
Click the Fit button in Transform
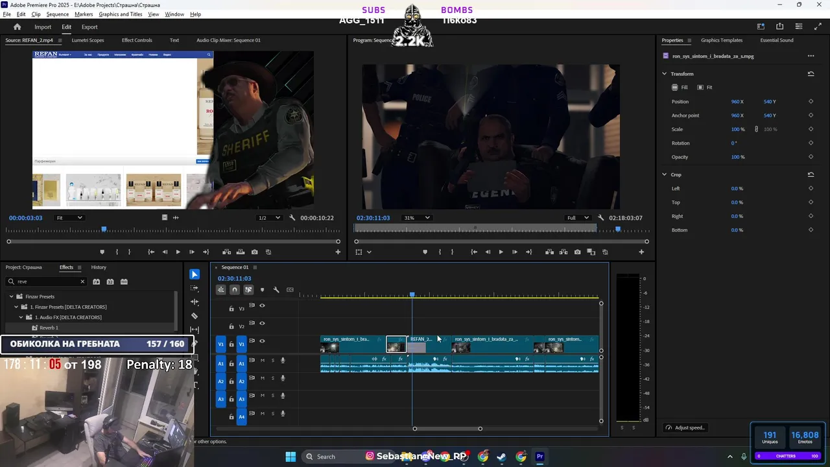click(705, 88)
